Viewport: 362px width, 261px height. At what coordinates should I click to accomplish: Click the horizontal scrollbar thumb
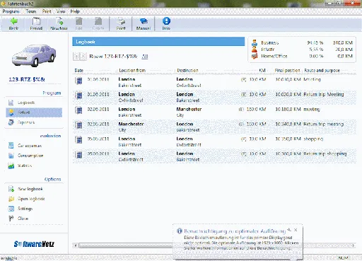pos(126,245)
